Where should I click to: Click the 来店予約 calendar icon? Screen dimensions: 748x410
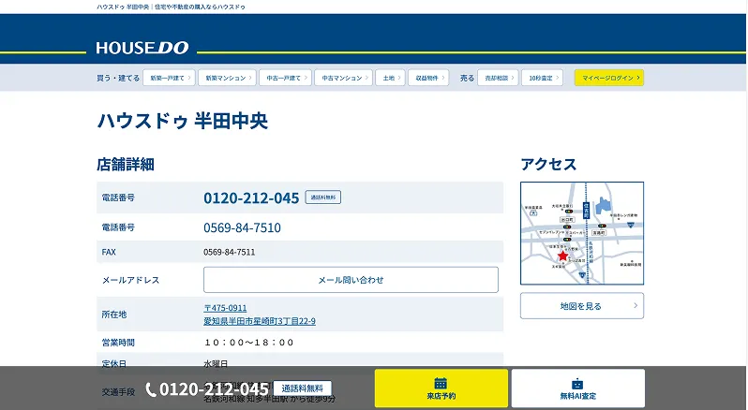tap(441, 384)
